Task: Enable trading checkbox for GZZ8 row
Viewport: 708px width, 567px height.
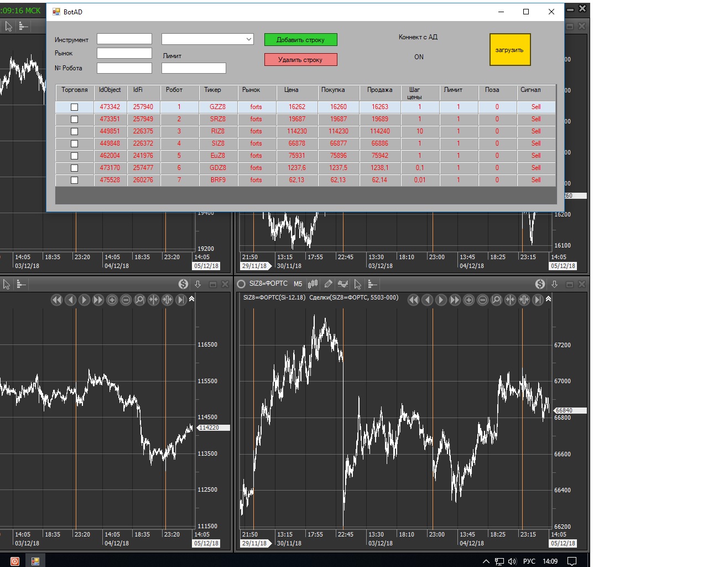Action: click(74, 107)
